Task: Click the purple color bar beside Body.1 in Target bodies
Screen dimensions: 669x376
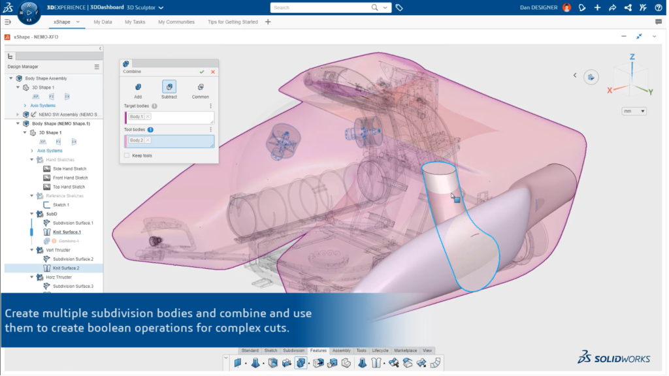Action: [x=125, y=117]
